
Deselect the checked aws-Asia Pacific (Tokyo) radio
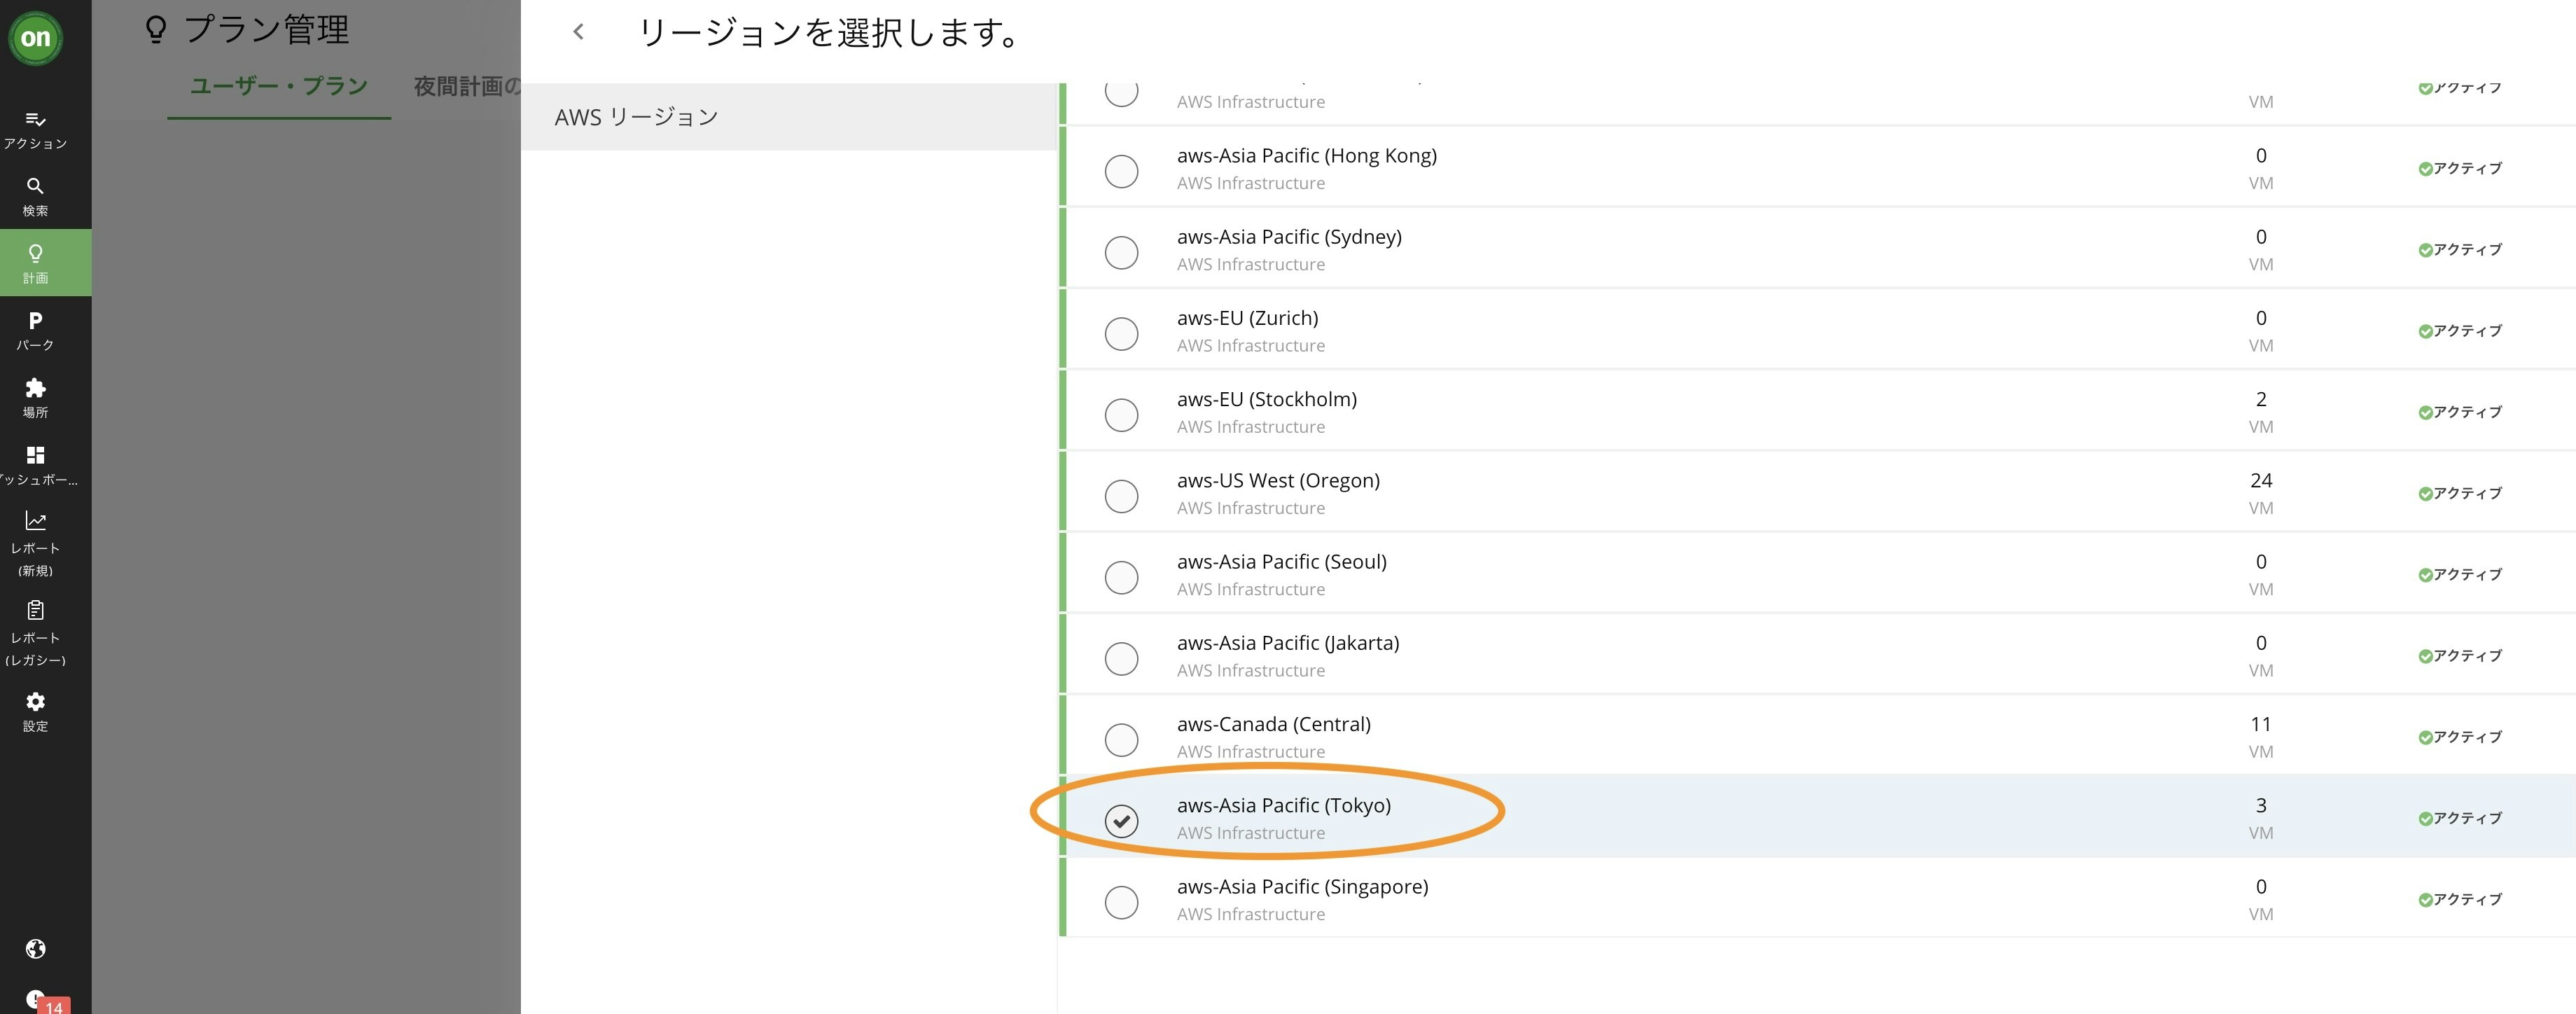(1121, 821)
